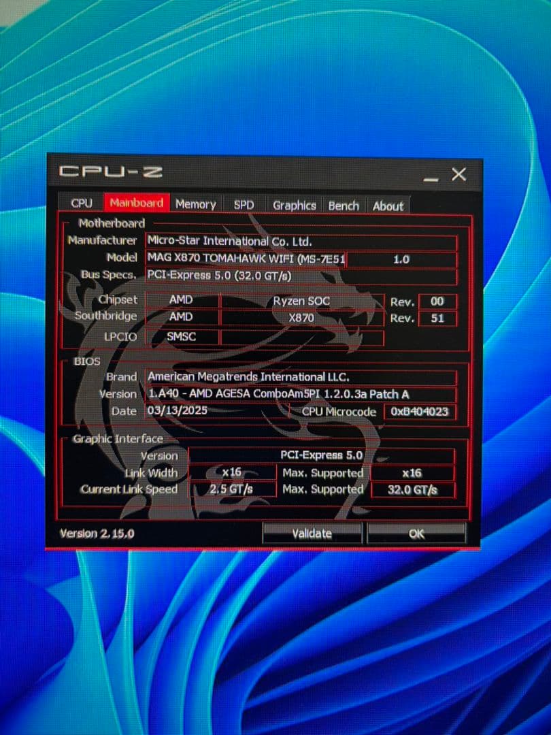Click the Ryzen SOC chipset value
This screenshot has height=735, width=551.
[302, 301]
